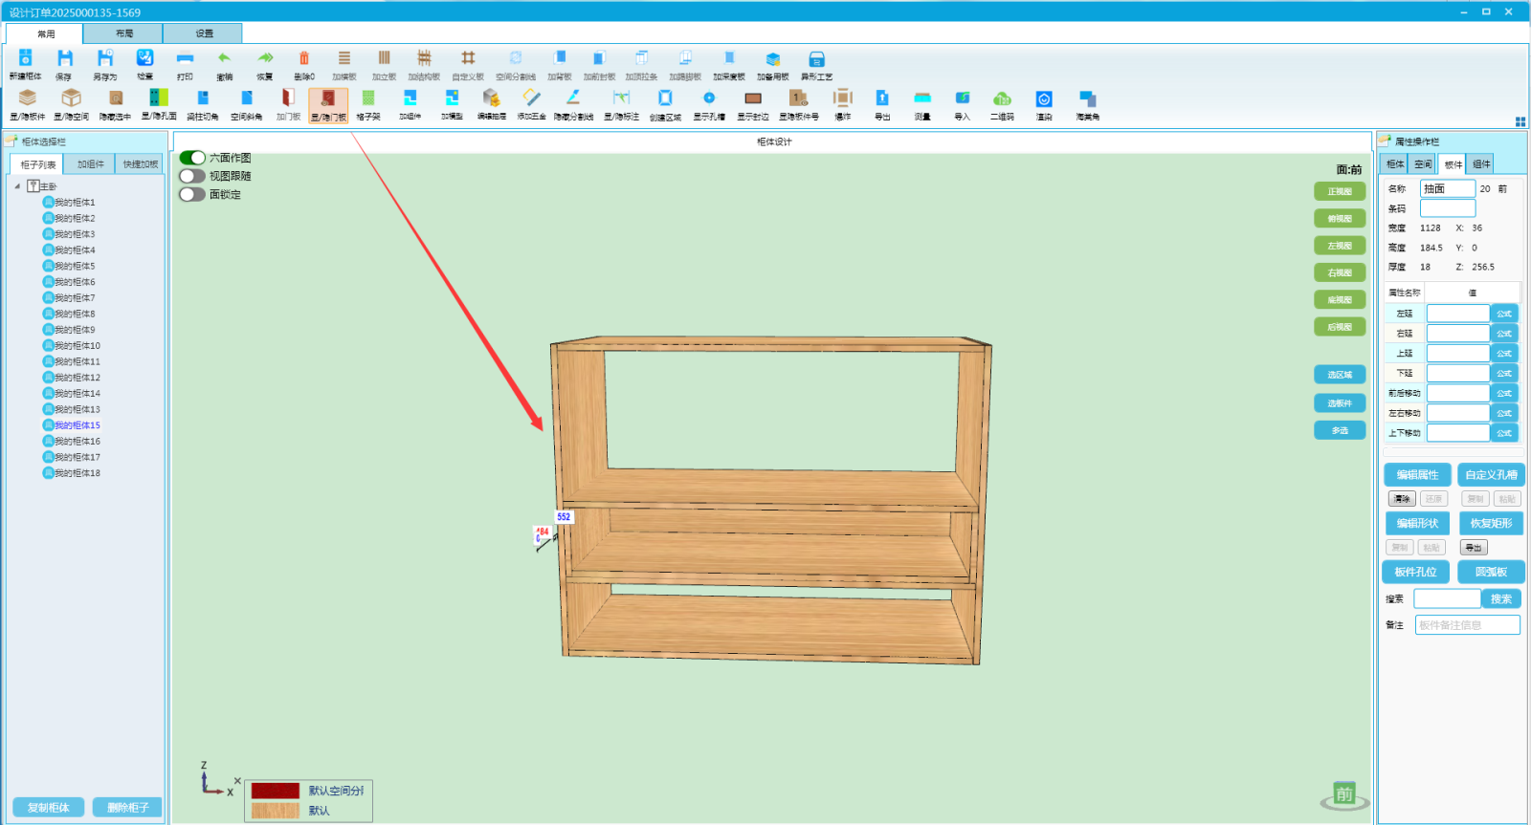Enable the 视图跟随 switch
This screenshot has height=825, width=1531.
click(192, 176)
